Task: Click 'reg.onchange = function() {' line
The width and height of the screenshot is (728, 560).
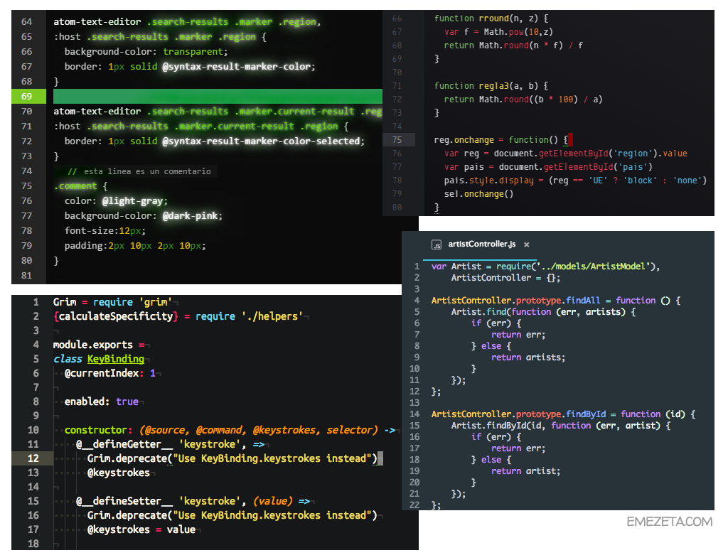Action: coord(501,140)
